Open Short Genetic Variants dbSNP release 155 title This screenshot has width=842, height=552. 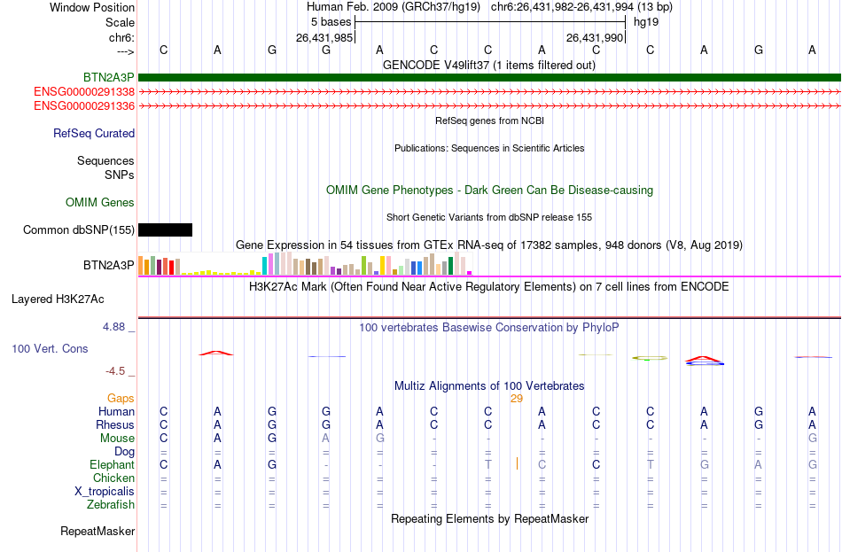(x=489, y=217)
